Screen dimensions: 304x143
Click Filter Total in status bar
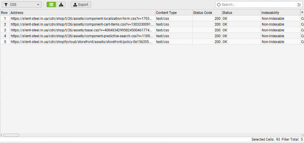click(292, 139)
